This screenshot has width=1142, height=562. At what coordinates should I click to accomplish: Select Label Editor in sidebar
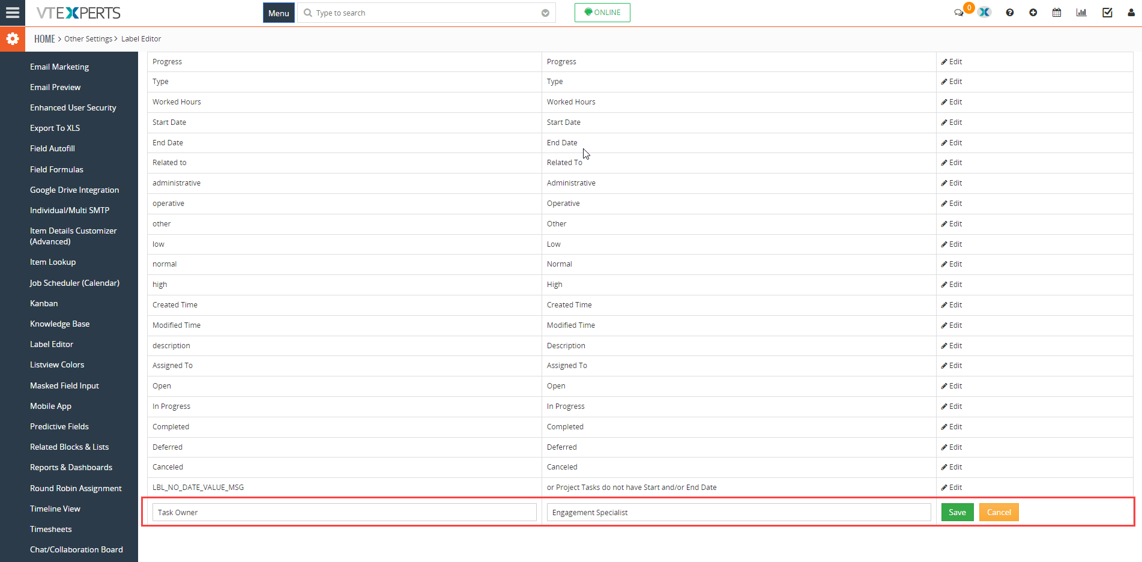click(x=52, y=344)
